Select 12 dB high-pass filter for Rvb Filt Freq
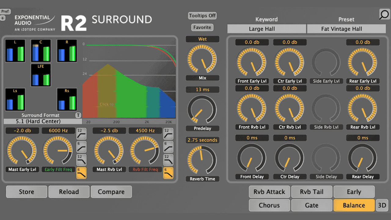Image resolution: width=391 pixels, height=220 pixels. (x=168, y=134)
